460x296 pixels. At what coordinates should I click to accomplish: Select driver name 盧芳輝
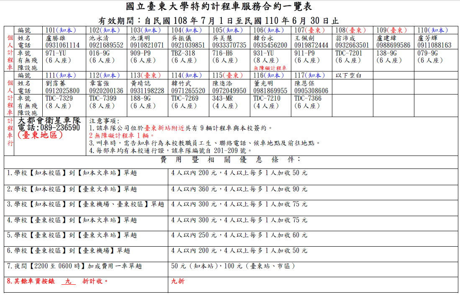427,38
